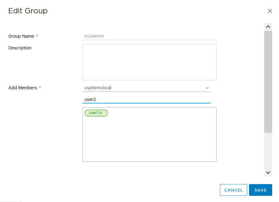Toggle selection of the user1 tag
The height and width of the screenshot is (202, 279).
(94, 113)
